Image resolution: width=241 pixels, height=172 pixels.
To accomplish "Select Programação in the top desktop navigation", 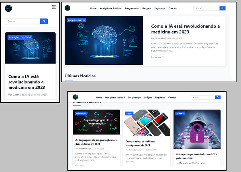I will pos(132,8).
